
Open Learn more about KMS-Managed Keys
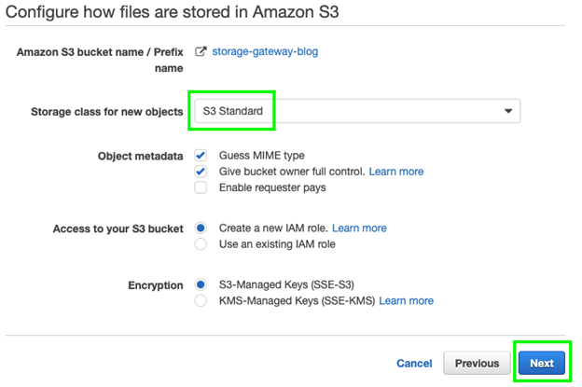(x=406, y=301)
